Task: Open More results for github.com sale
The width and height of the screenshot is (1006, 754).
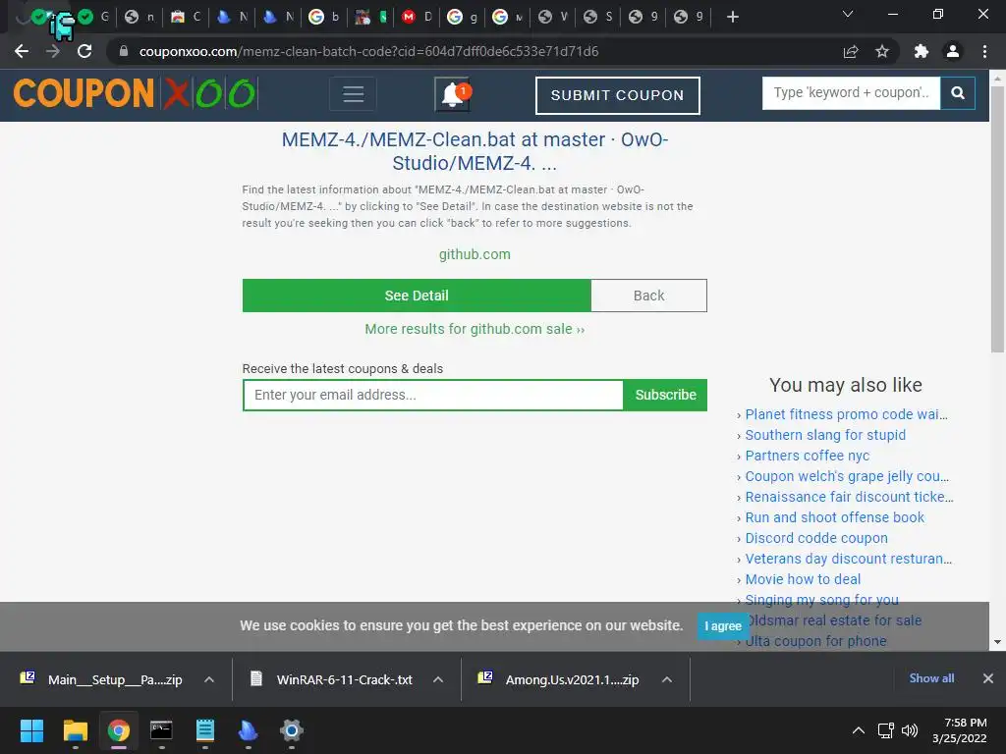Action: (475, 329)
